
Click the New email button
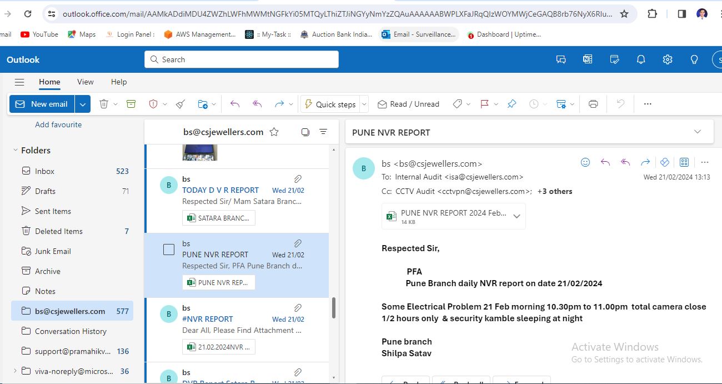pyautogui.click(x=42, y=104)
